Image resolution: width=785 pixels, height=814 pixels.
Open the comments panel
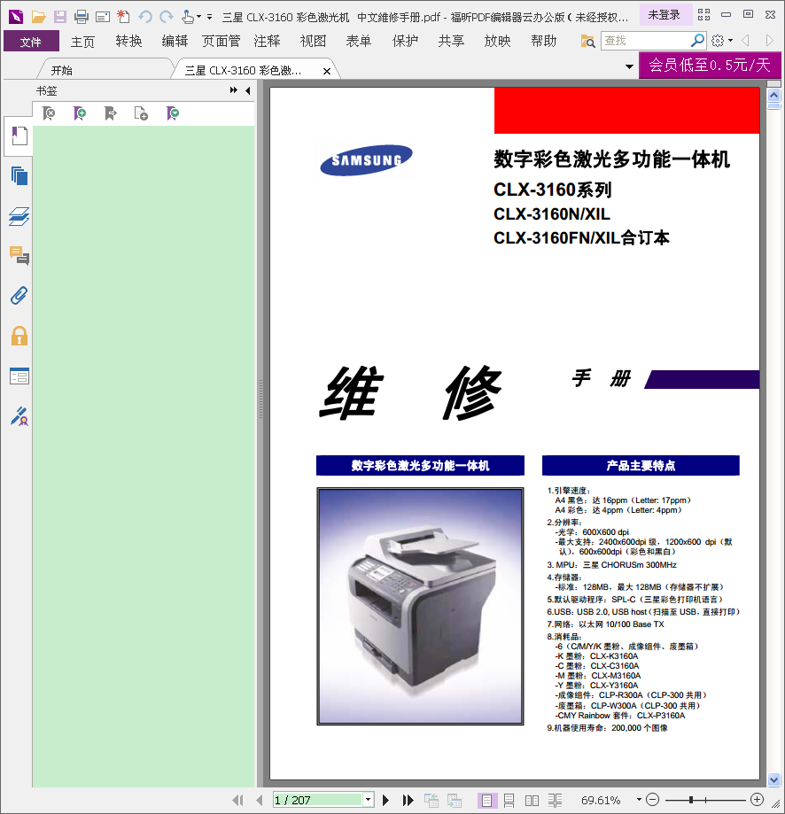pyautogui.click(x=19, y=256)
